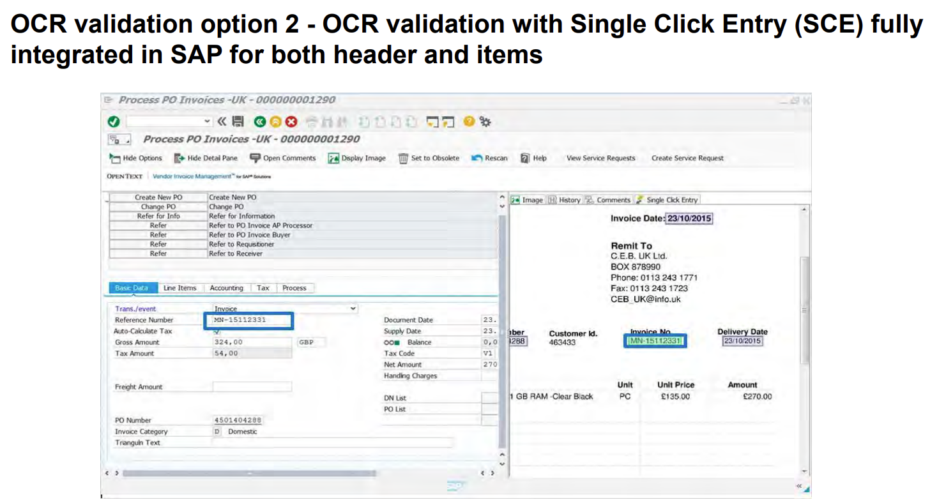Click Delivery Date value 23/10/2015 on image
This screenshot has height=500, width=946.
coord(742,341)
